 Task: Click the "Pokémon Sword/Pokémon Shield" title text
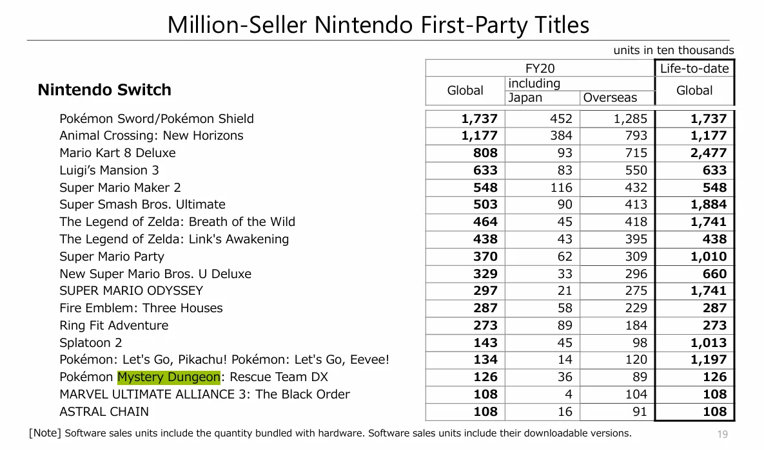pyautogui.click(x=157, y=119)
